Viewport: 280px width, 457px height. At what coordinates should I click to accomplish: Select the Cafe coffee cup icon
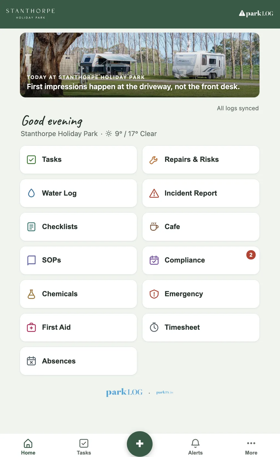(x=154, y=227)
